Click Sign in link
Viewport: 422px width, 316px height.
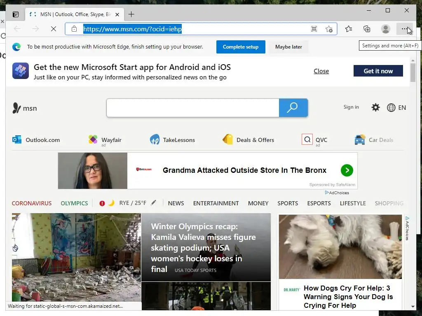coord(351,107)
